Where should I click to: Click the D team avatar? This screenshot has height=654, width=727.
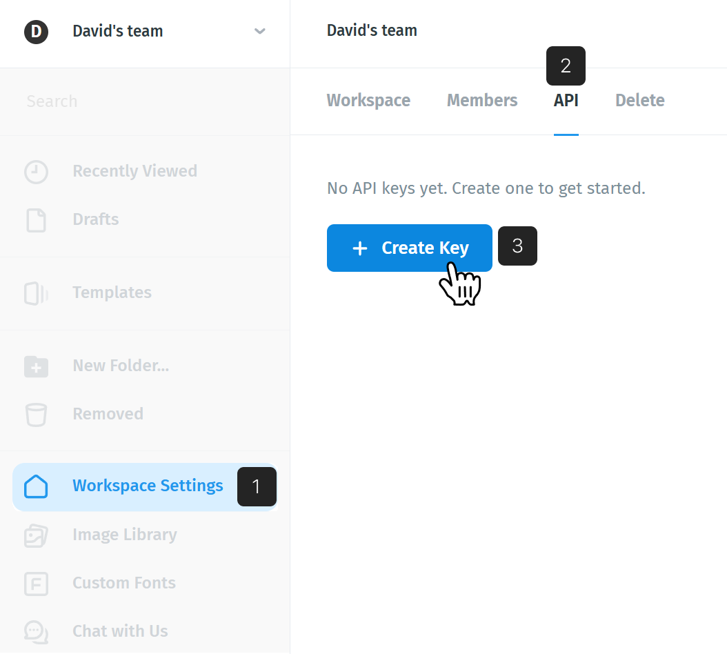click(x=36, y=32)
